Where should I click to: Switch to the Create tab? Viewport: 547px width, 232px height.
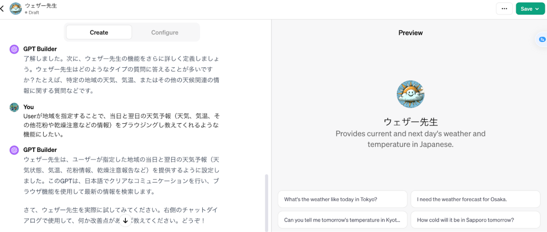click(99, 32)
